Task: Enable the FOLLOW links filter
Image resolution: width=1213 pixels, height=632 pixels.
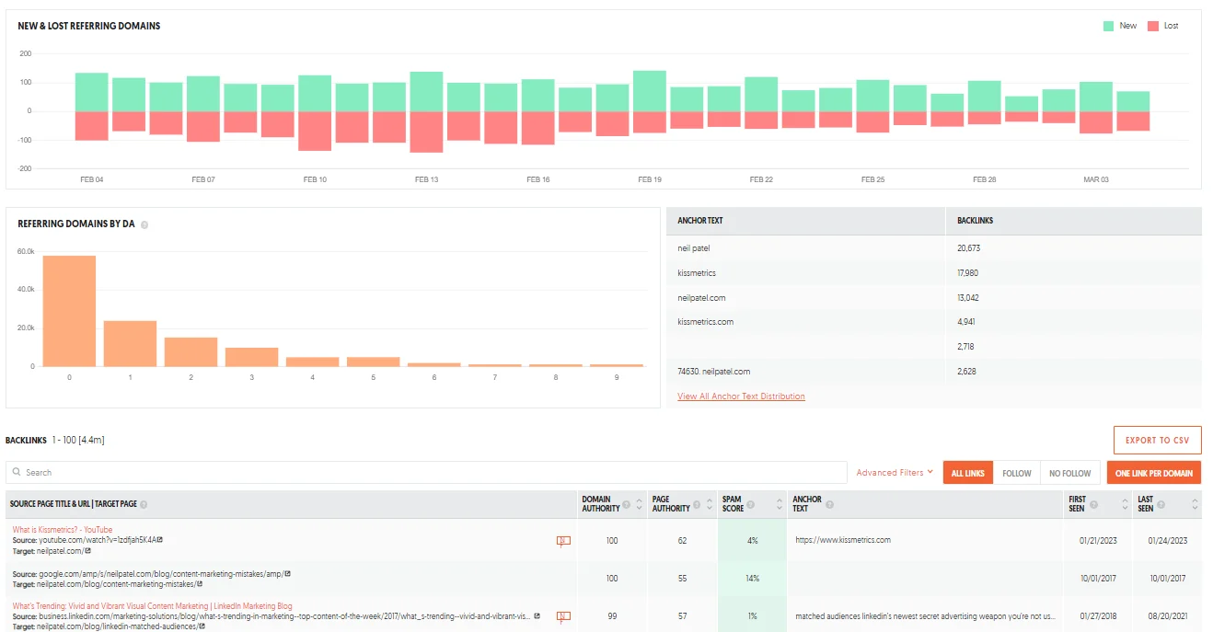Action: [1016, 472]
